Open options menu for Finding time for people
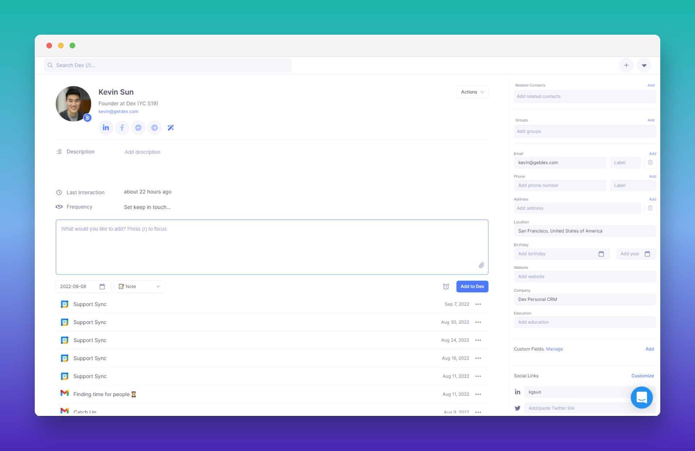695x451 pixels. (x=478, y=394)
